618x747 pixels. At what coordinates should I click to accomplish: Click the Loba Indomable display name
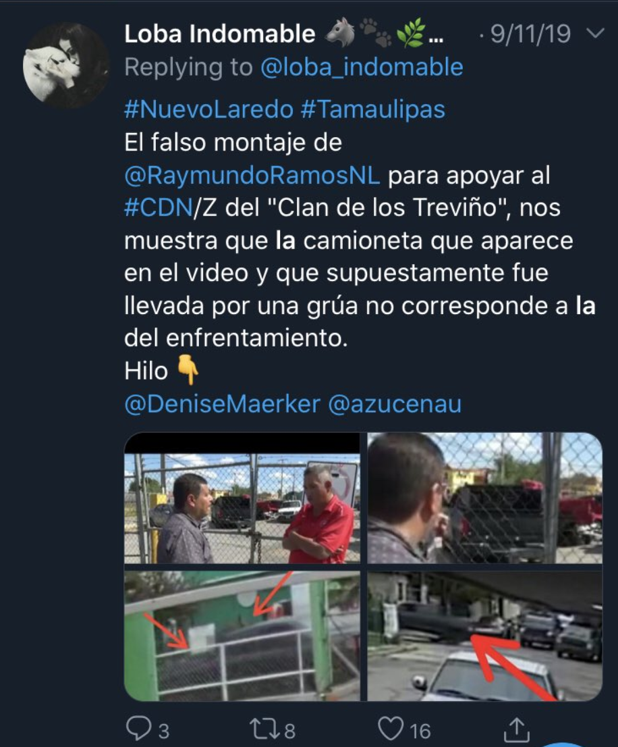pyautogui.click(x=220, y=34)
